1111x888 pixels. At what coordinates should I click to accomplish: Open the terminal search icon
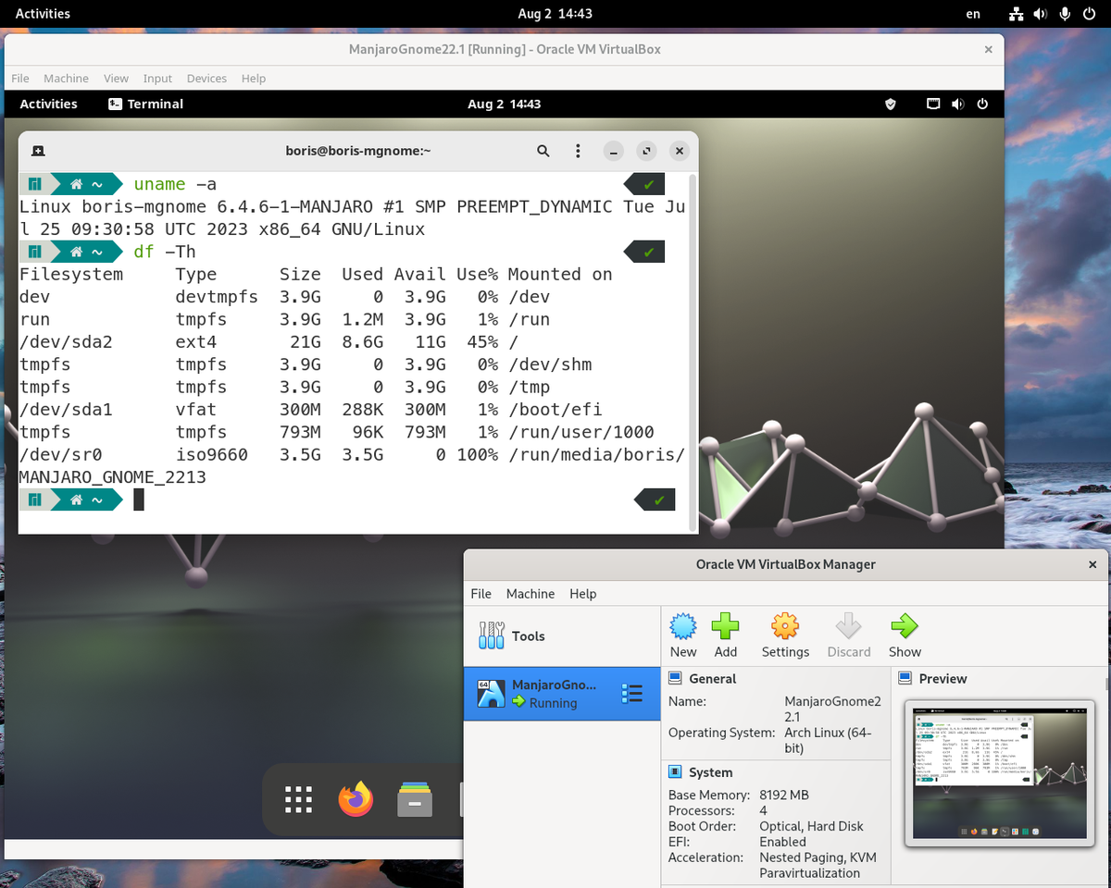tap(543, 150)
